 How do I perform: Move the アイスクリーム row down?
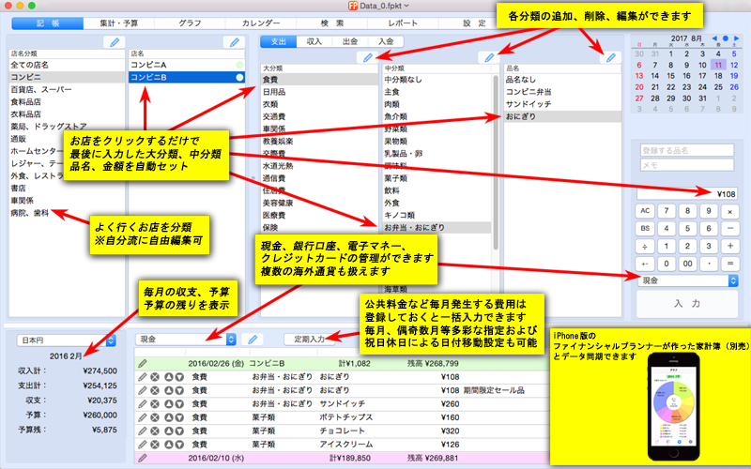coord(179,444)
